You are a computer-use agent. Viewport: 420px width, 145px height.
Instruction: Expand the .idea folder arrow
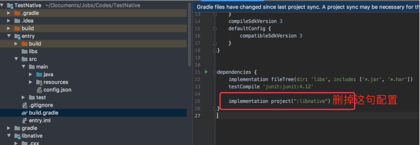click(x=9, y=21)
